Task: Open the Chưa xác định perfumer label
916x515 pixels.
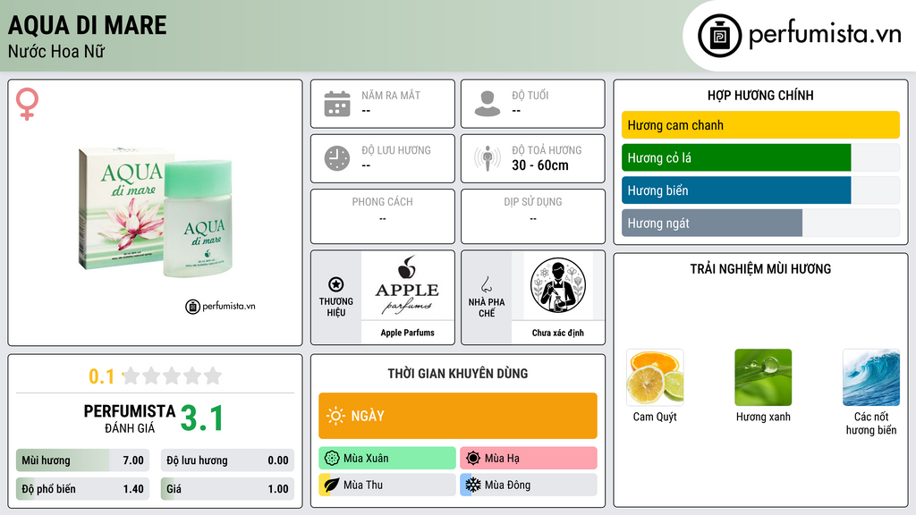Action: click(x=558, y=333)
